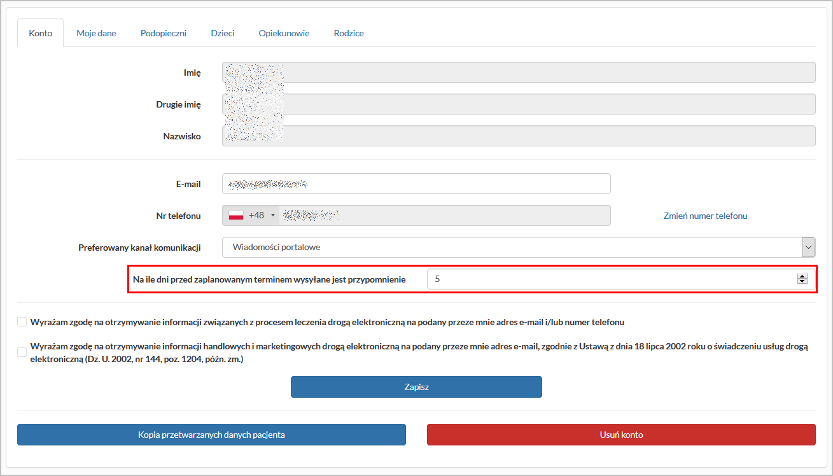Click the red Usuń konto button
The height and width of the screenshot is (476, 833).
(x=621, y=435)
